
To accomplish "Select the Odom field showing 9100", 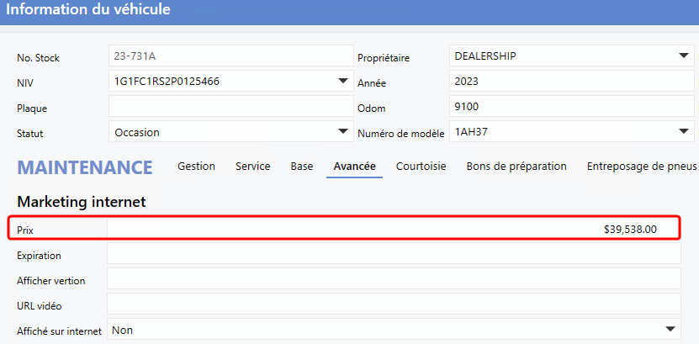I will click(569, 107).
